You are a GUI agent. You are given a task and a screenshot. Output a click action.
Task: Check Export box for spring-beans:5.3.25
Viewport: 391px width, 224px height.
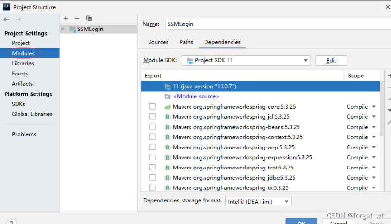pyautogui.click(x=152, y=127)
